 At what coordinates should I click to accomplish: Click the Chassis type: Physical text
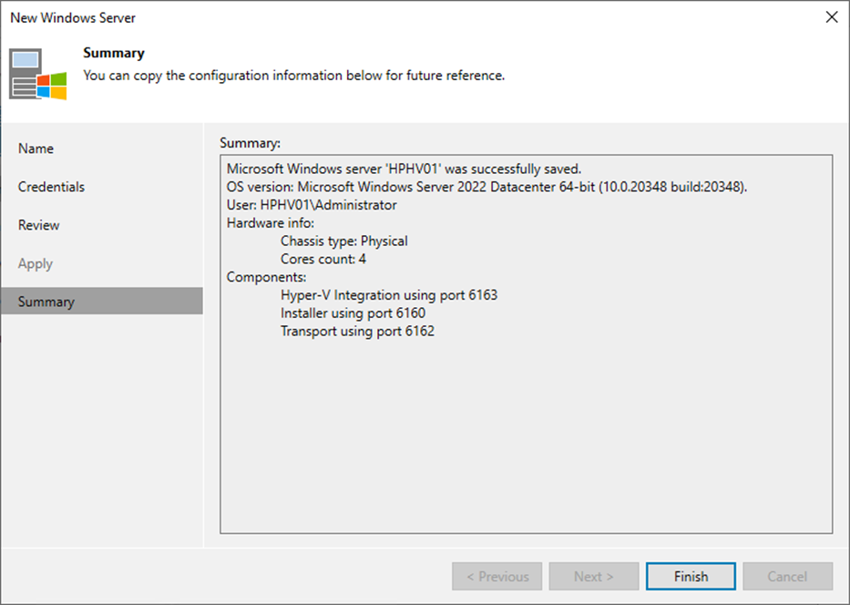pos(344,241)
